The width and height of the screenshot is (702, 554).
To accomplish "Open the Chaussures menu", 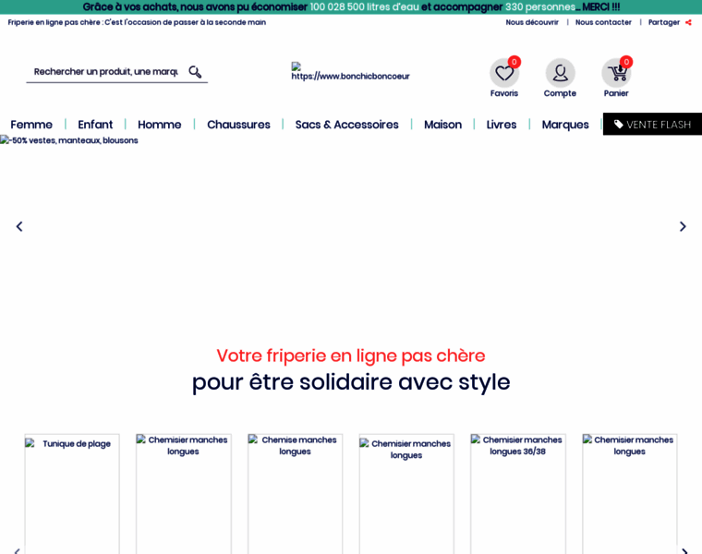I will click(x=238, y=125).
